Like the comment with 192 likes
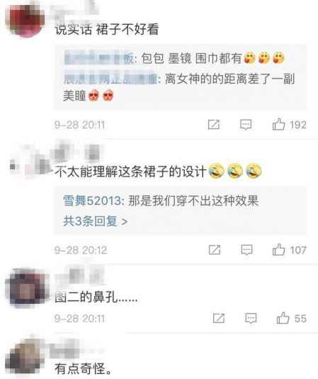Screen dimensions: 318x379 279,125
